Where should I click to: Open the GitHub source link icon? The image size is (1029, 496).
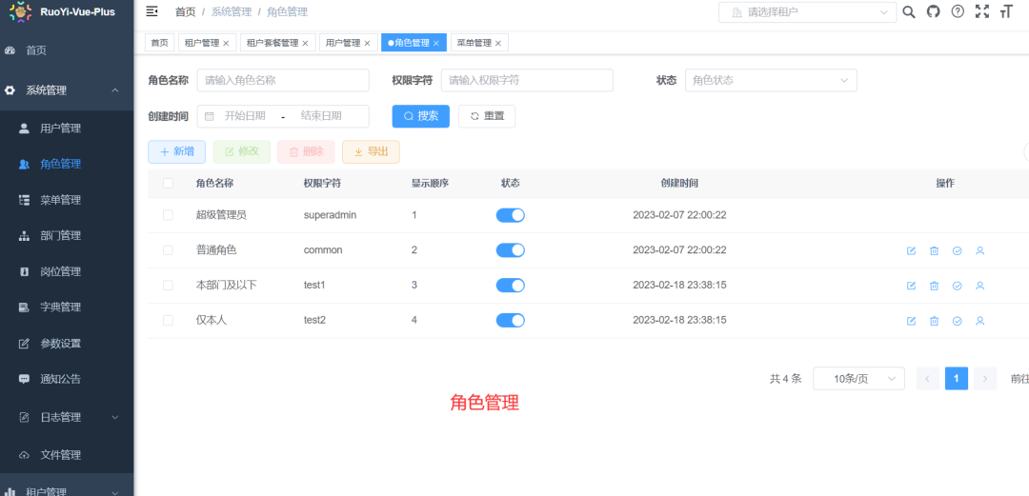[934, 11]
